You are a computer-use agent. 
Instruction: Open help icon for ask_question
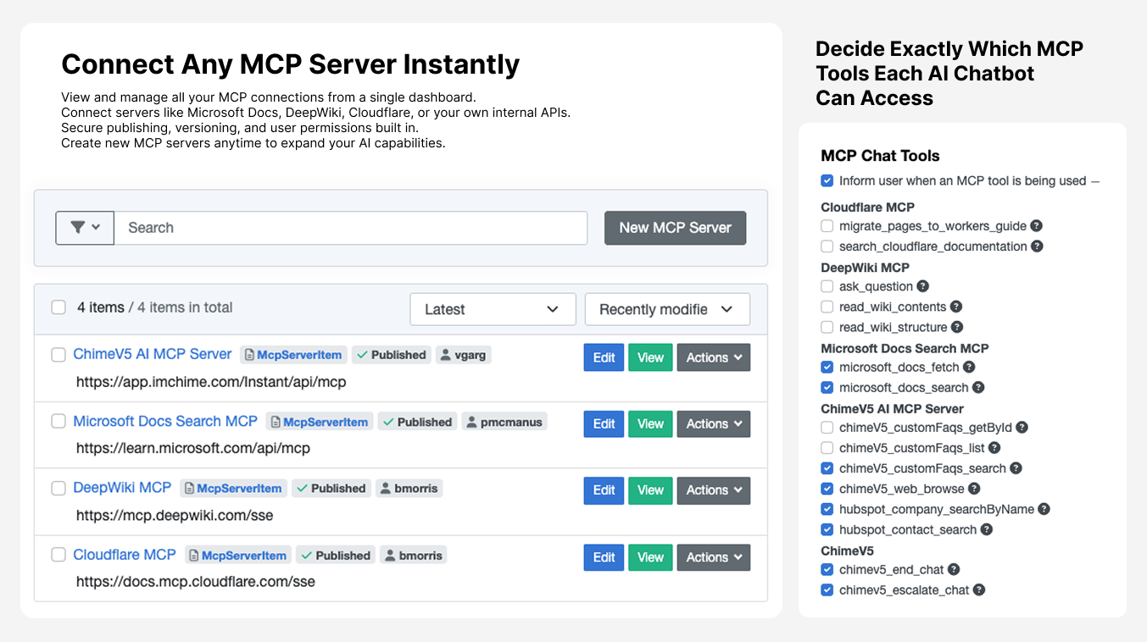tap(923, 286)
